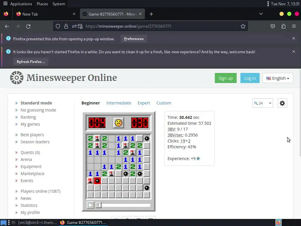The height and width of the screenshot is (226, 301).
Task: Click the blue Log in button
Action: click(x=250, y=78)
